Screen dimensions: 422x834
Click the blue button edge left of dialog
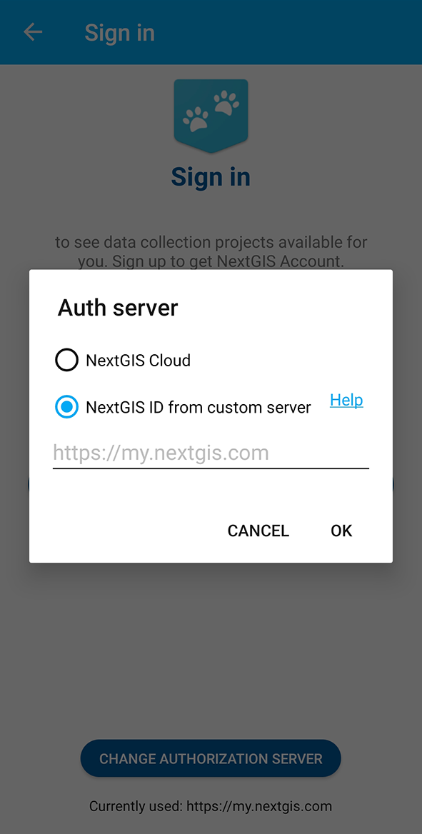tap(28, 484)
